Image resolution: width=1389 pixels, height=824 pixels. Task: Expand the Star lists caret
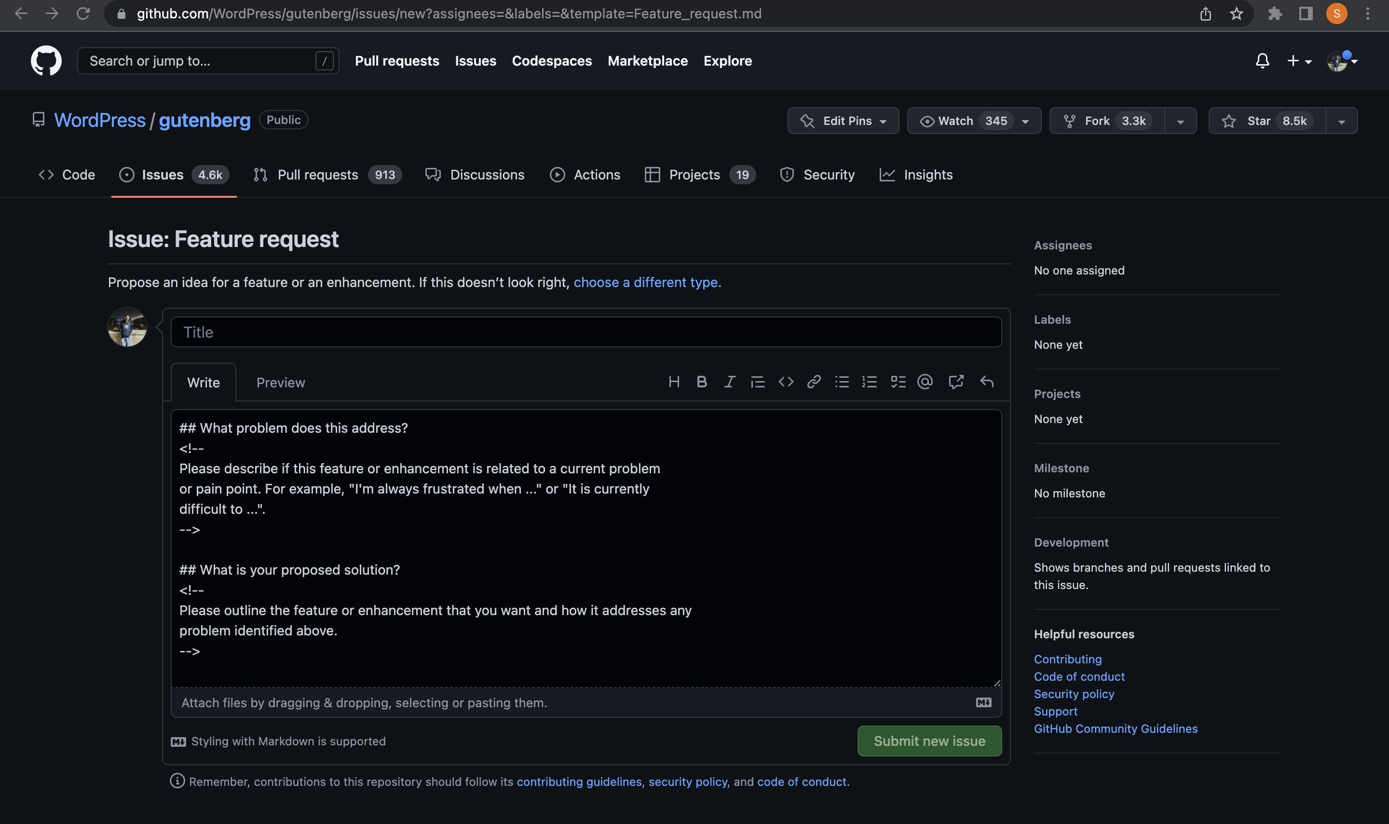1341,121
